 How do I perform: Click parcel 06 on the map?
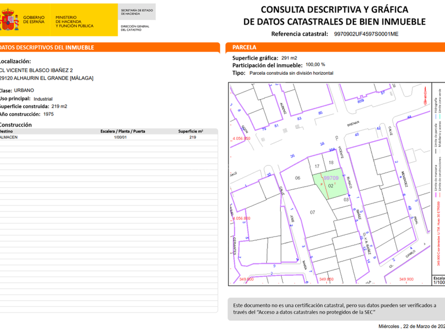pyautogui.click(x=297, y=178)
